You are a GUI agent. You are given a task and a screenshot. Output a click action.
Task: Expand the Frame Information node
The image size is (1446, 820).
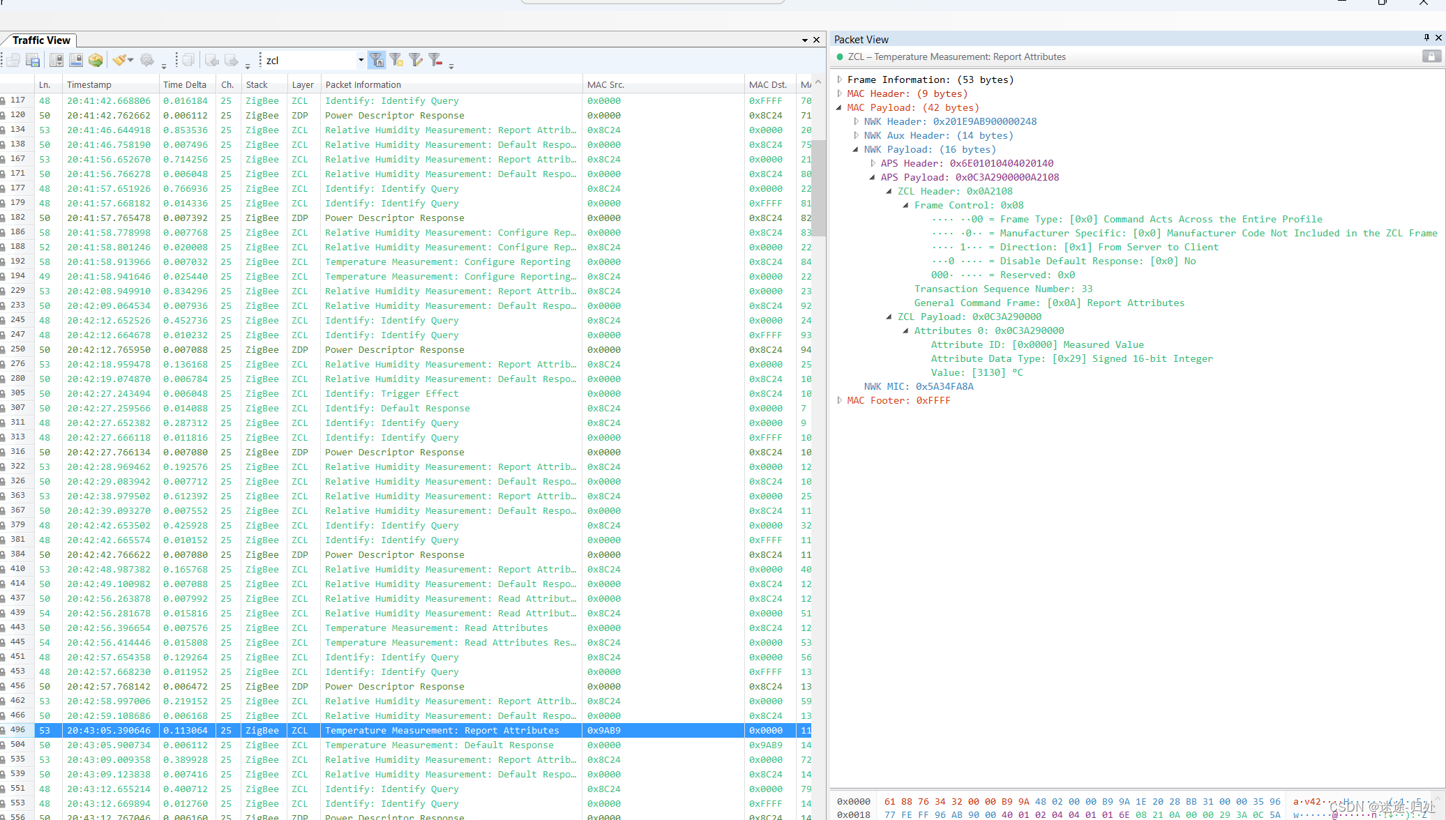(840, 80)
